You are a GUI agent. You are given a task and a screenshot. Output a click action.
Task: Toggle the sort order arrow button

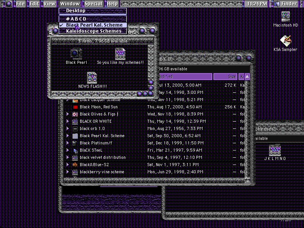pos(247,77)
